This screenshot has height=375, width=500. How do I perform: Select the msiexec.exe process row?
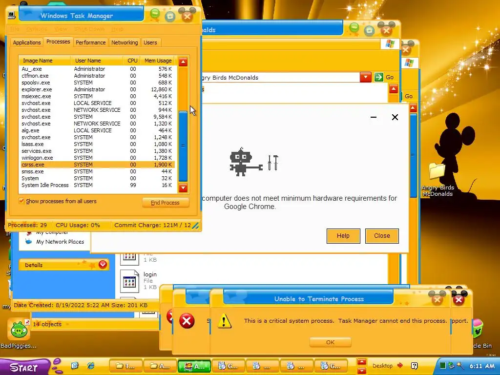click(97, 96)
